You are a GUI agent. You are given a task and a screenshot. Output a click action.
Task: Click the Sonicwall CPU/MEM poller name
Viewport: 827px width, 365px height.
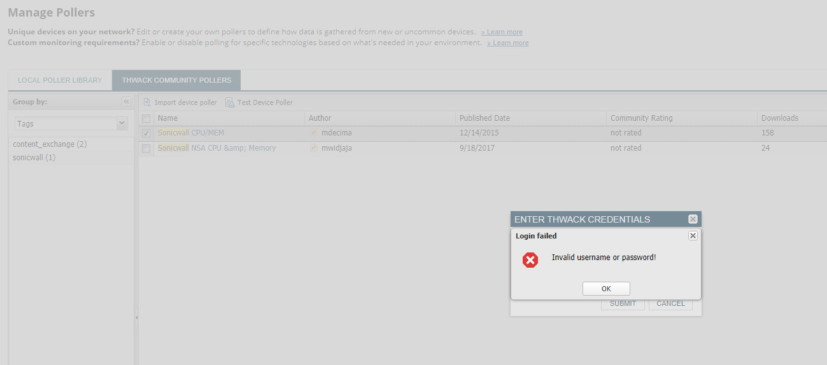click(191, 133)
